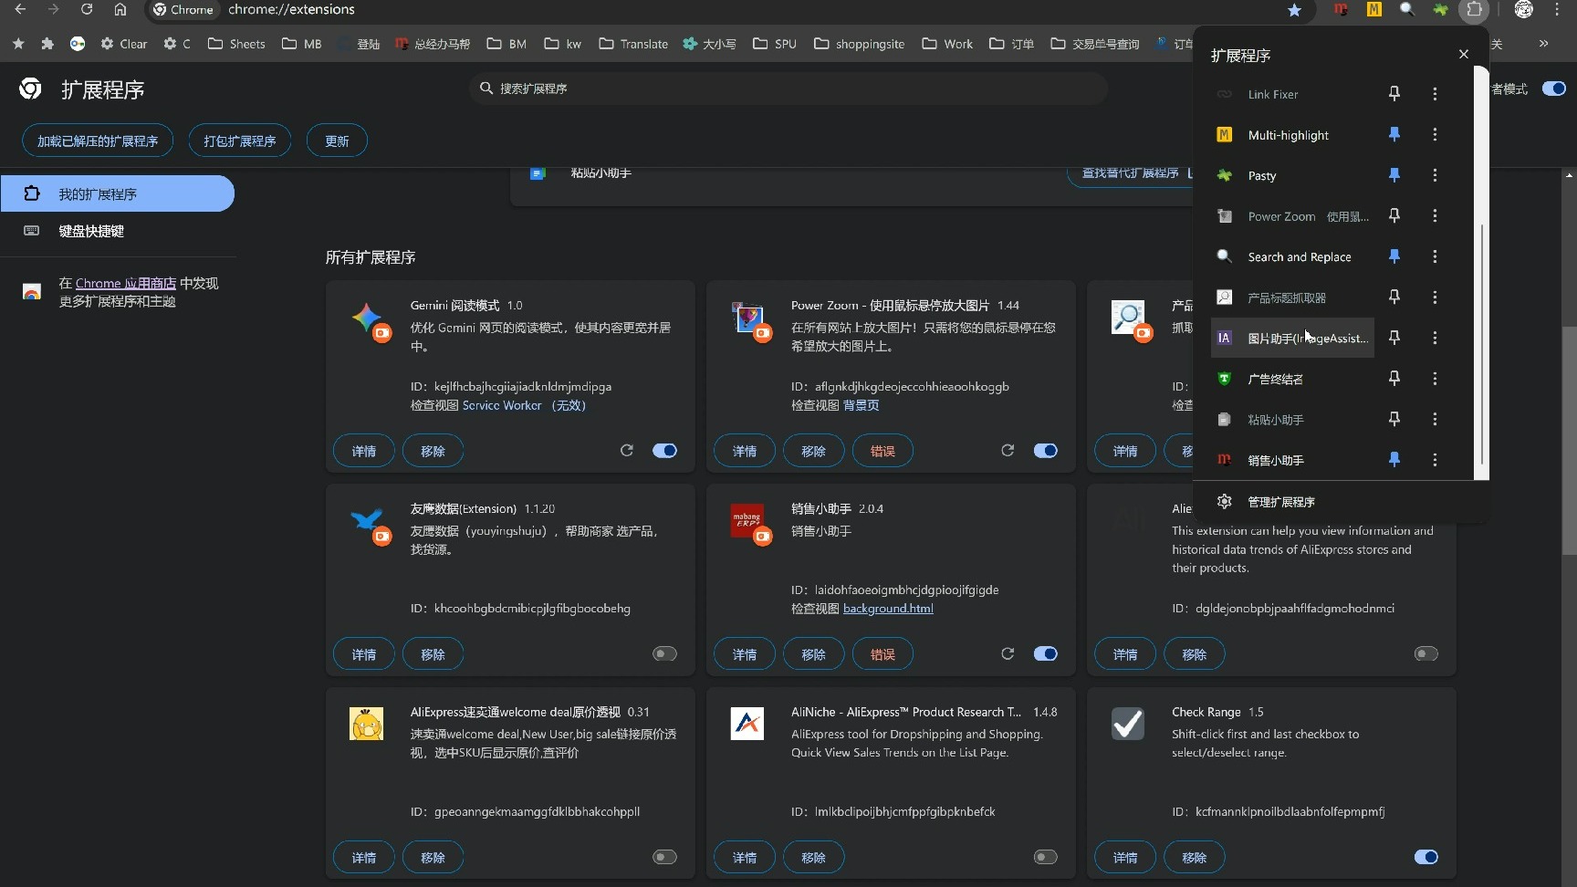Pin the 广告终结者 extension
This screenshot has height=887, width=1577.
pyautogui.click(x=1394, y=378)
